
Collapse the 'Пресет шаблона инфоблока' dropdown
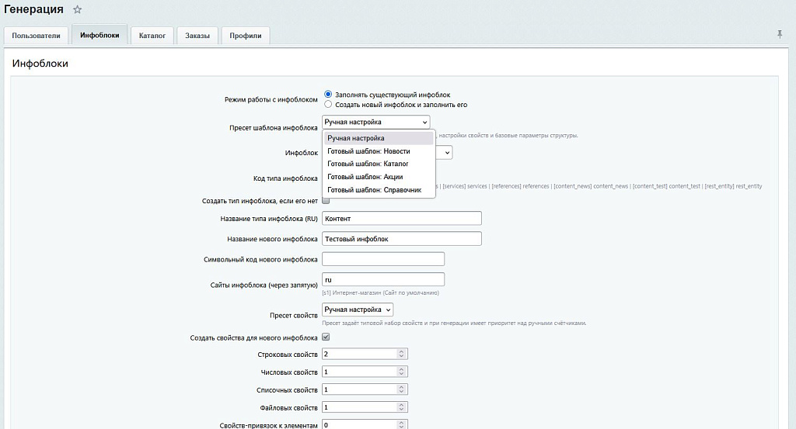[375, 122]
